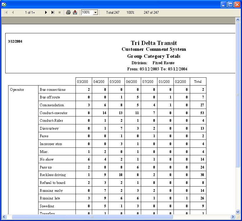Screen dimensions: 242x221
Task: Go to the previous report page
Action: pos(13,13)
